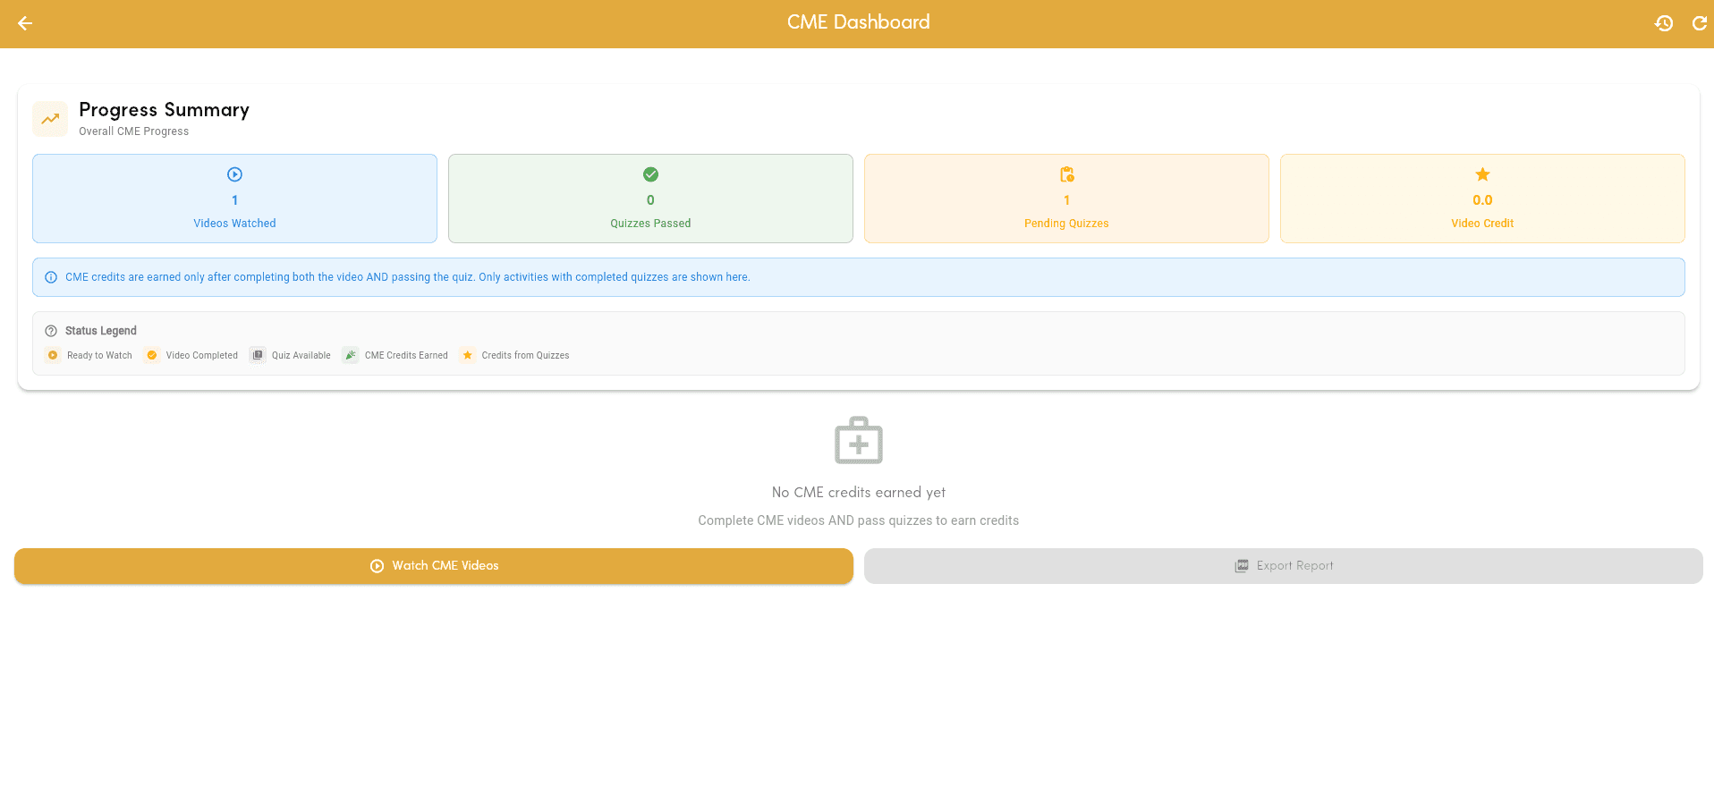Click the back arrow in the header
The width and height of the screenshot is (1714, 812).
pos(25,23)
